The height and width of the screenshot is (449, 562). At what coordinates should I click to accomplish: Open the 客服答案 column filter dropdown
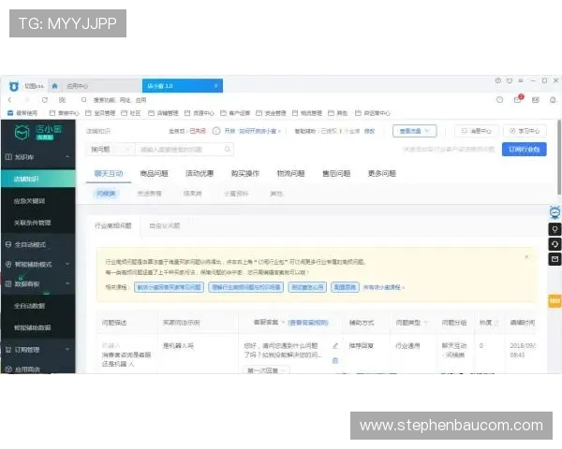pos(283,323)
